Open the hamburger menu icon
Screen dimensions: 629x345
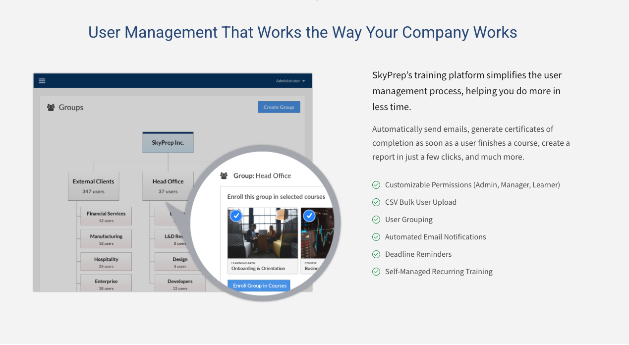pyautogui.click(x=42, y=81)
